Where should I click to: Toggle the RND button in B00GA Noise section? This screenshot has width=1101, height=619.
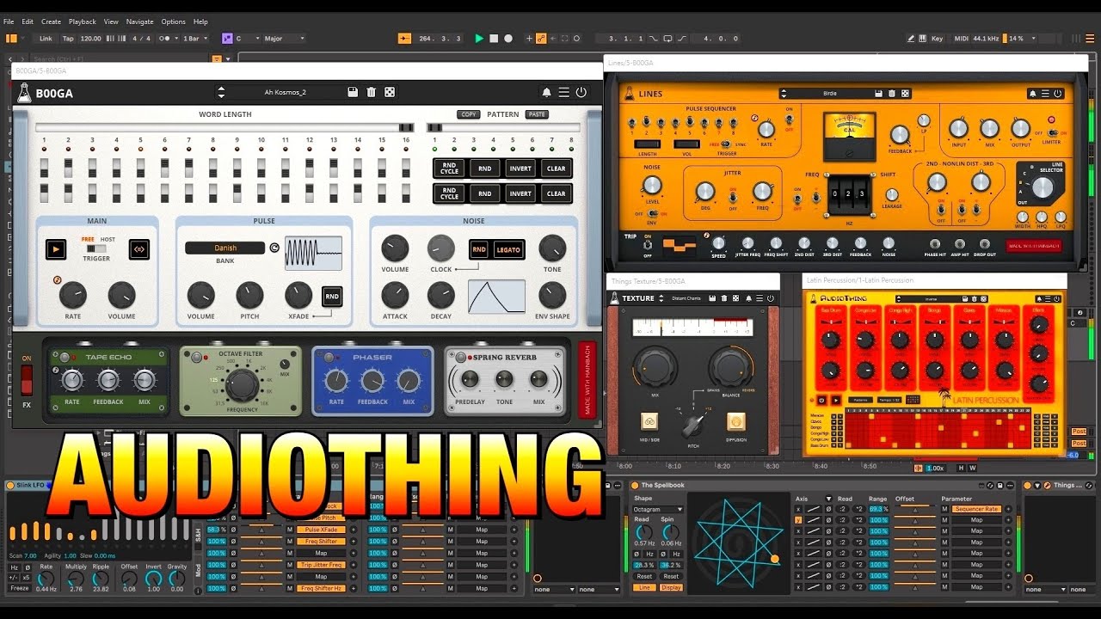(479, 249)
